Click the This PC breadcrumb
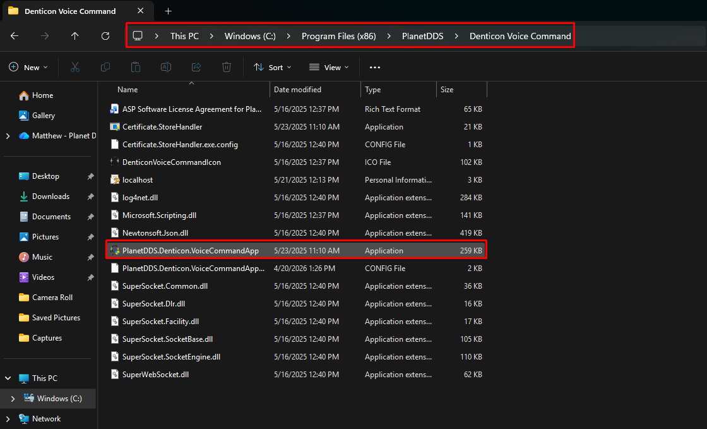707x429 pixels. pyautogui.click(x=184, y=36)
